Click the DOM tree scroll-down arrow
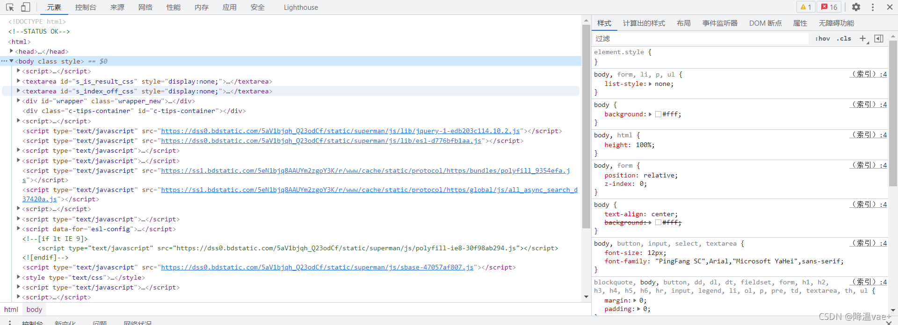 [586, 297]
